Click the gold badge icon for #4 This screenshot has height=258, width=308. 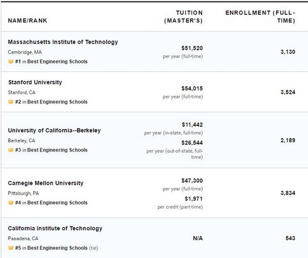[10, 203]
